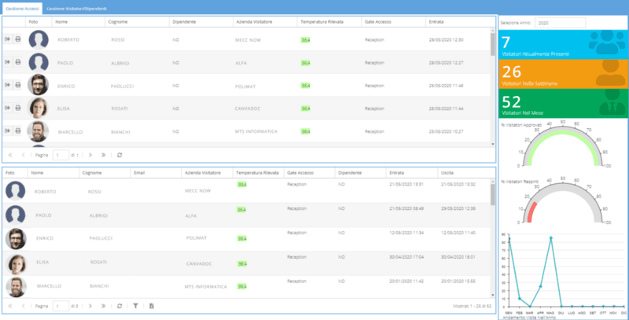Export the lower visitor history grid
The width and height of the screenshot is (629, 320).
tap(152, 305)
